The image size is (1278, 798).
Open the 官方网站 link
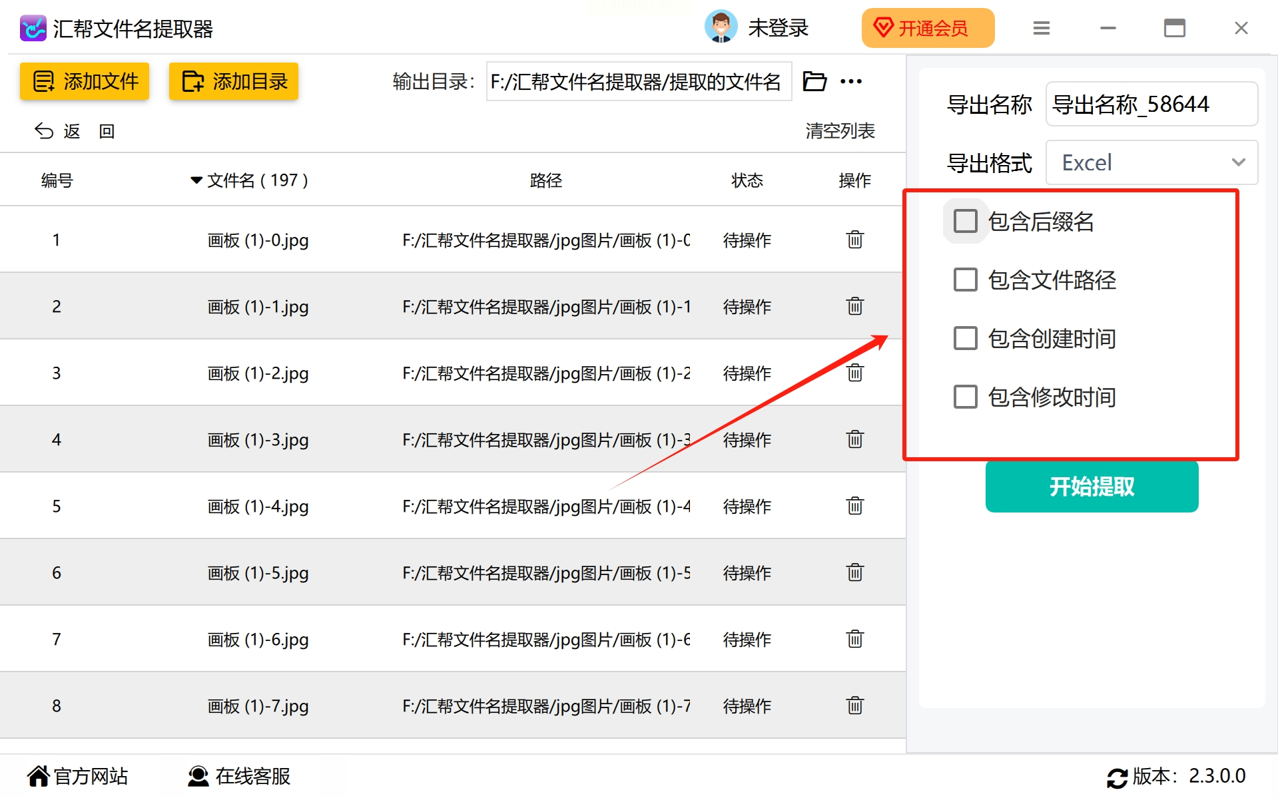(x=78, y=776)
